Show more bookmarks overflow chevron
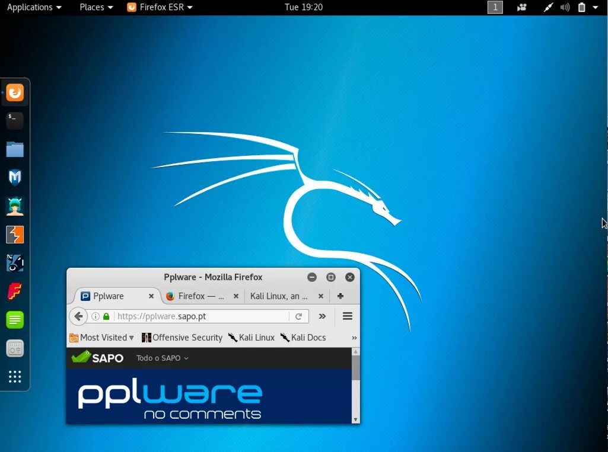608x452 pixels. [x=354, y=338]
